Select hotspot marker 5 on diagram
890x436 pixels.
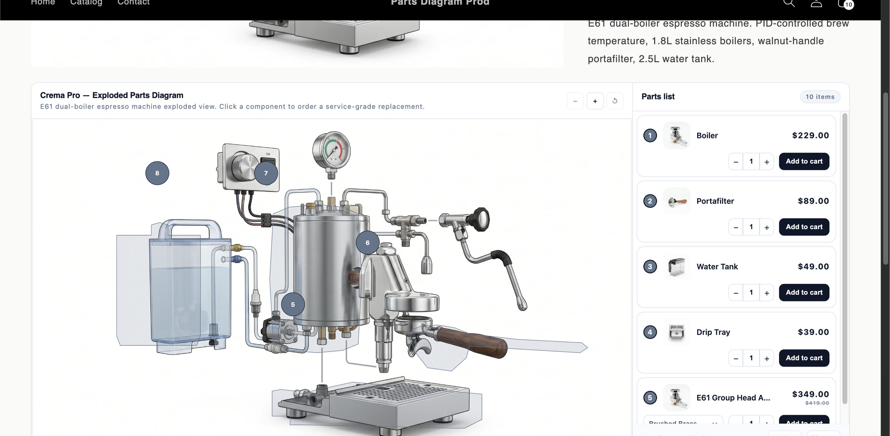293,304
